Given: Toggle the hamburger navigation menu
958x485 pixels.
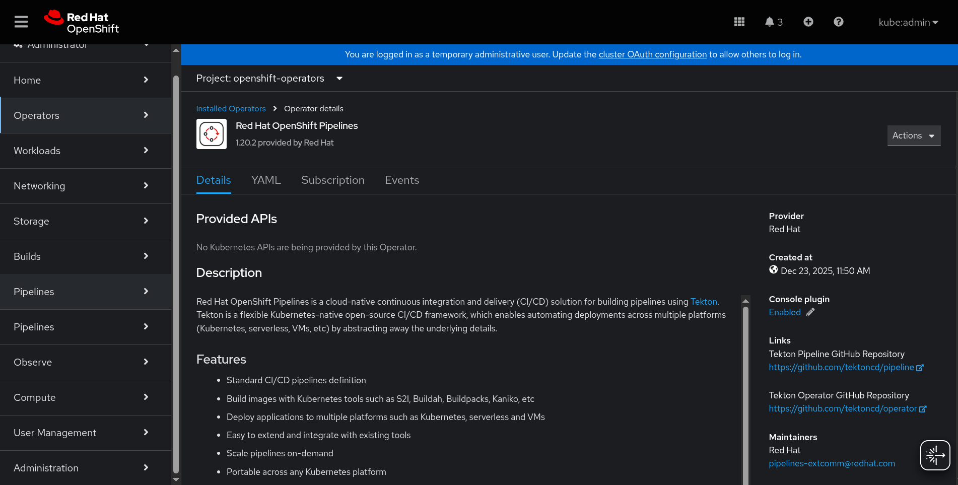Looking at the screenshot, I should (x=21, y=22).
